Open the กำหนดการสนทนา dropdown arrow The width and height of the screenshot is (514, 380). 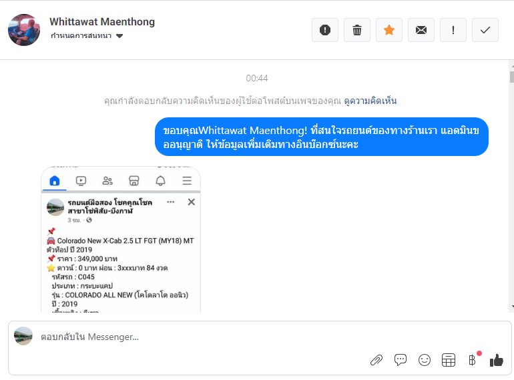coord(119,36)
